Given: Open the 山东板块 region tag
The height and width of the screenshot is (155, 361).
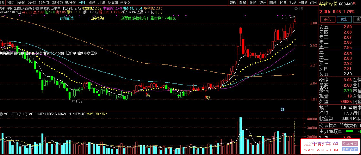Looking at the screenshot, I should click(97, 18).
